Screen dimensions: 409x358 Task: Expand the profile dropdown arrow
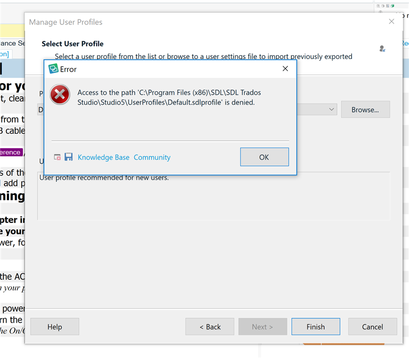331,109
